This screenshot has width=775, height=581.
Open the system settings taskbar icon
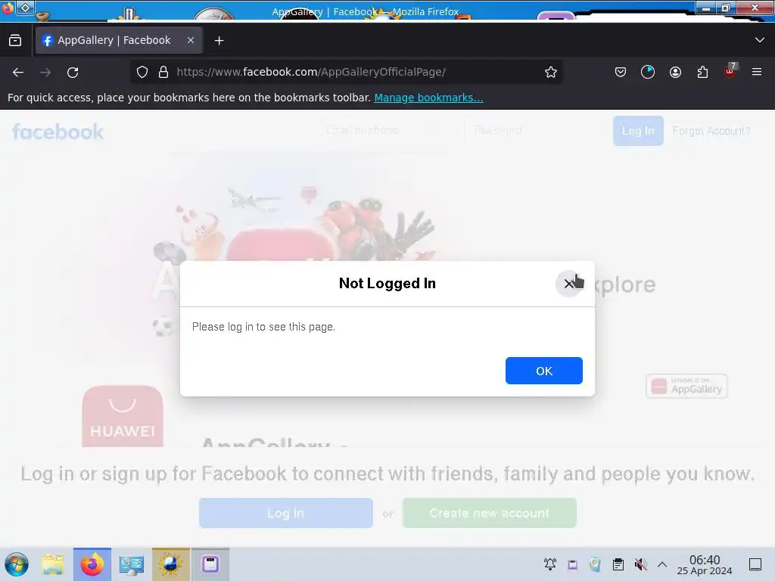tap(131, 564)
